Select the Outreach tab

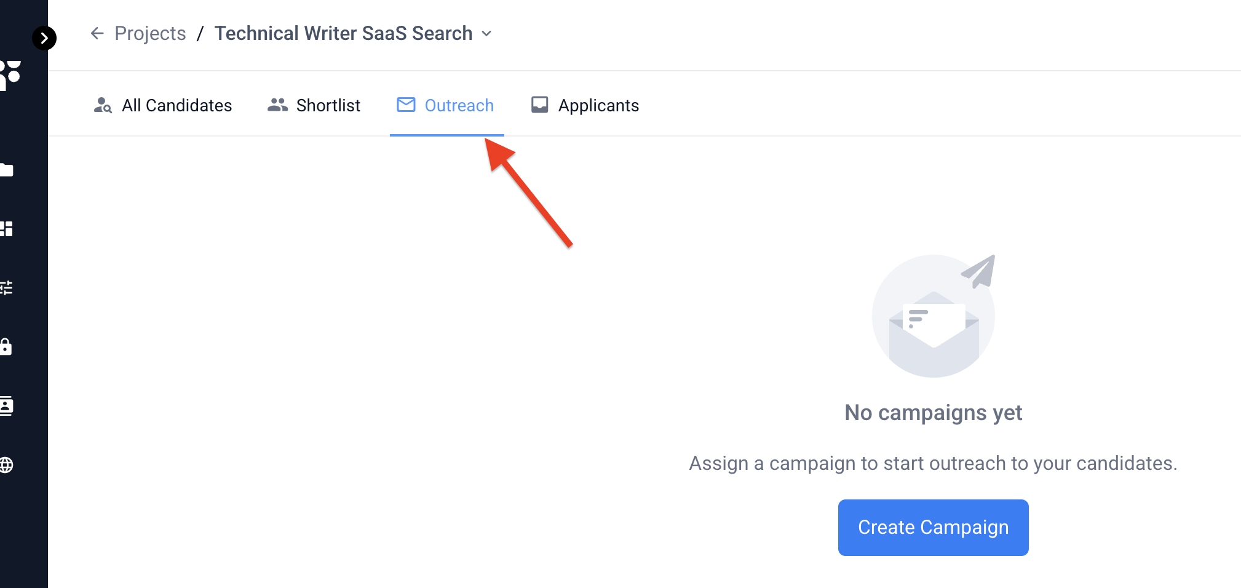pos(446,105)
